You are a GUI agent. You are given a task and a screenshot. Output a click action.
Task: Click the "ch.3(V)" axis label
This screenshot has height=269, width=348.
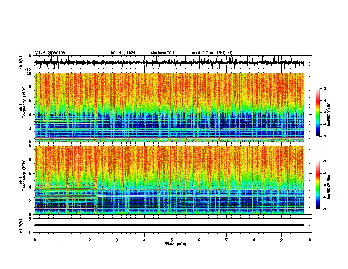(x=21, y=225)
